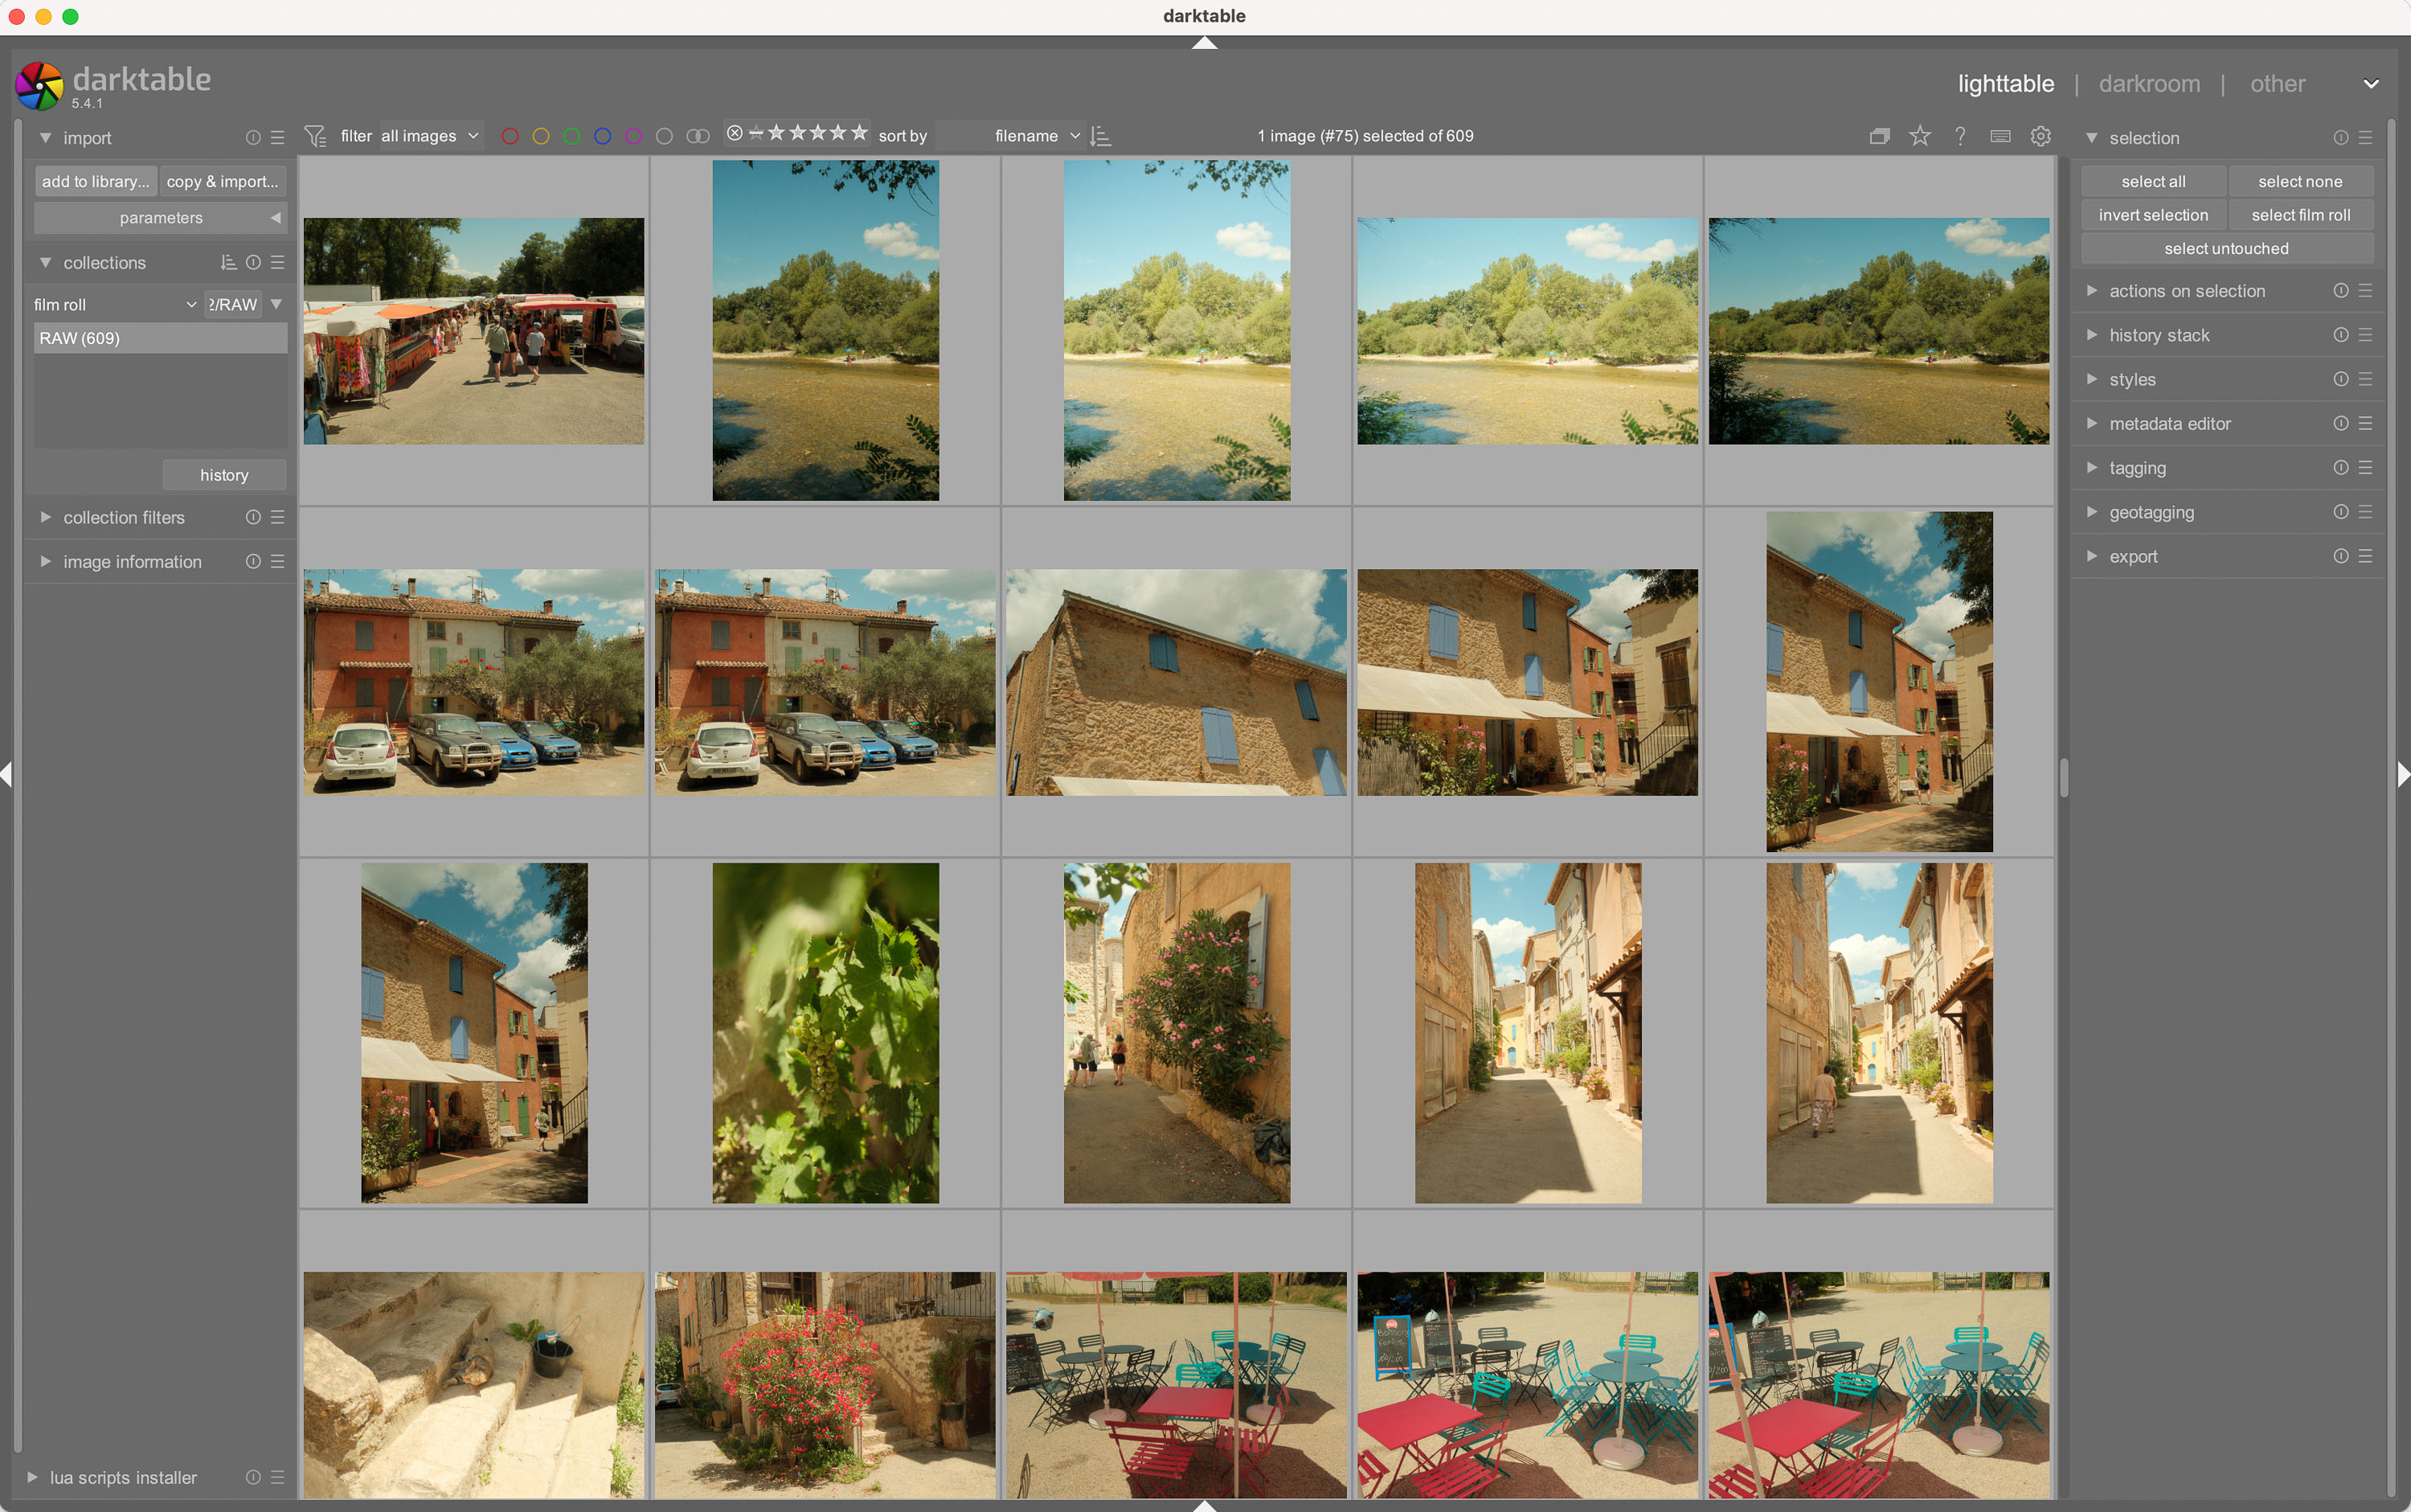Open export module presets menu icon
The image size is (2411, 1512).
tap(2365, 556)
